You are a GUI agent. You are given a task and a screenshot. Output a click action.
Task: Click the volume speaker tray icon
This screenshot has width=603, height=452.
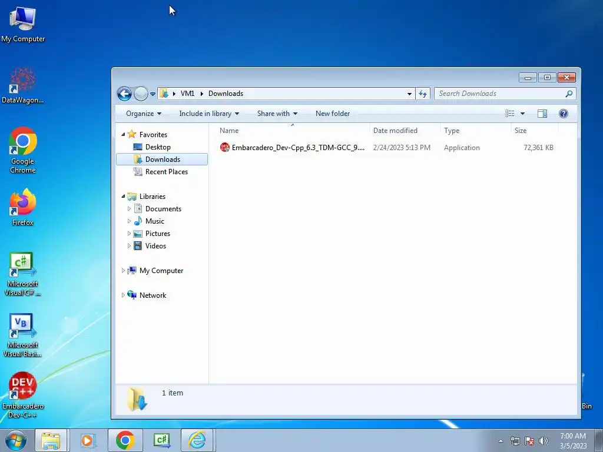(x=544, y=441)
